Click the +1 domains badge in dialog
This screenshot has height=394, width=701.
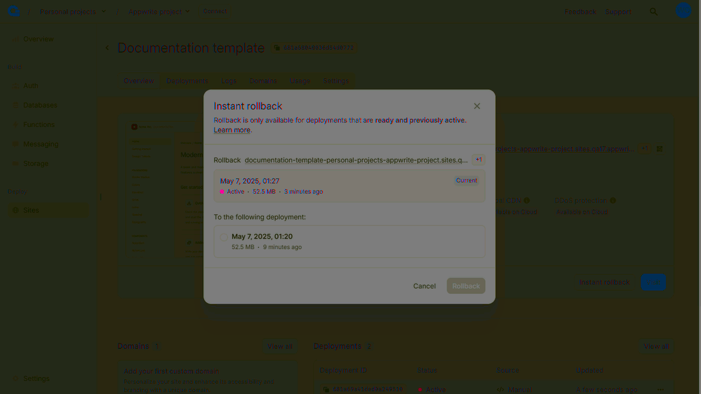478,160
